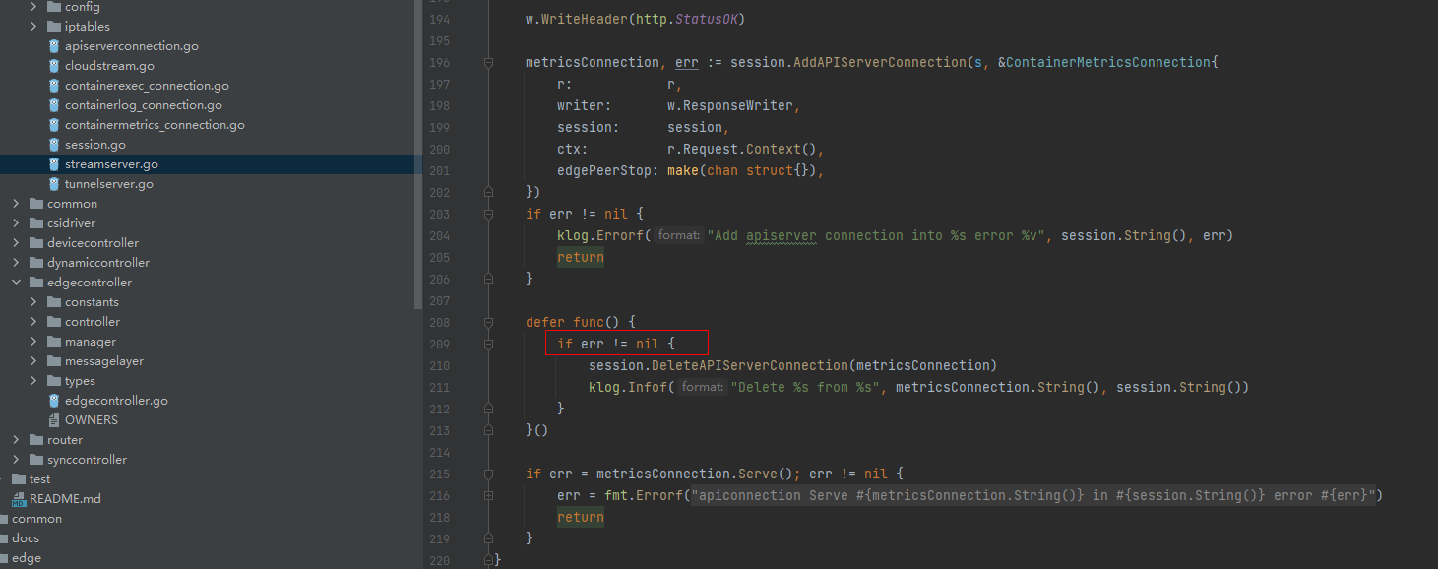This screenshot has height=569, width=1438.
Task: Expand the common folder in the project tree
Action: coord(14,203)
